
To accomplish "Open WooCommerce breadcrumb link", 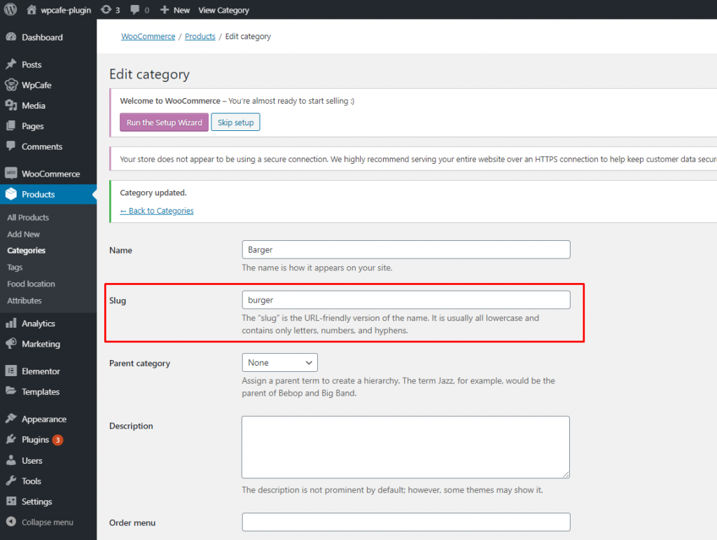I will point(148,36).
